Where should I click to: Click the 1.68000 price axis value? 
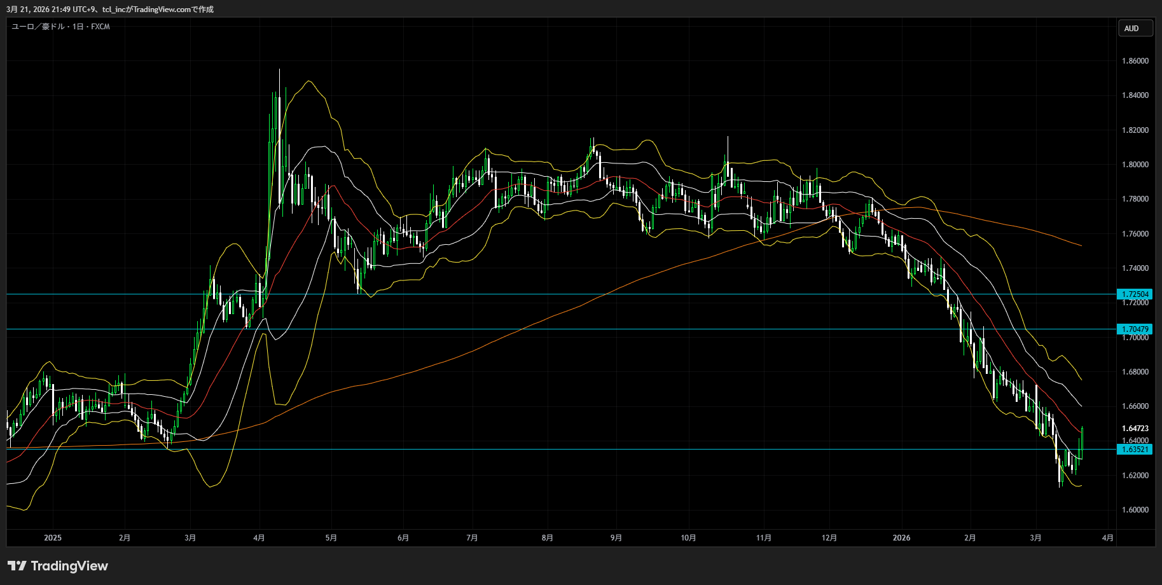1135,372
